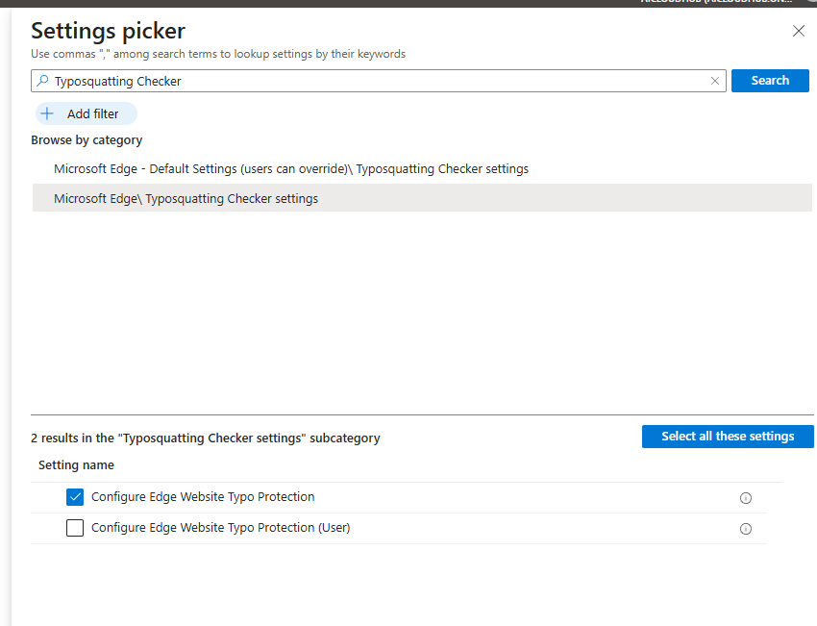Click the plus icon beside Add filter

pyautogui.click(x=47, y=113)
